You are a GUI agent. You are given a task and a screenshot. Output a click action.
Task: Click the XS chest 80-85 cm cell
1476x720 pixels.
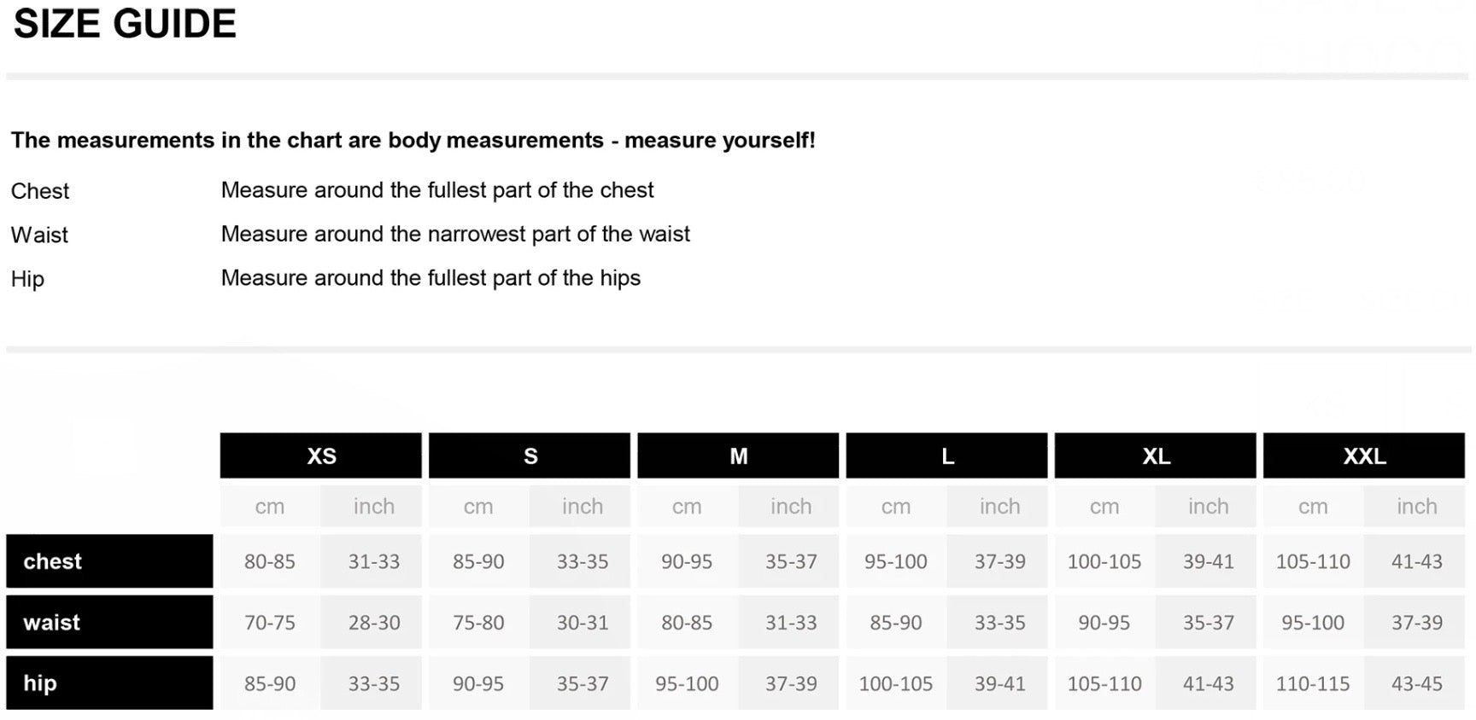coord(270,562)
